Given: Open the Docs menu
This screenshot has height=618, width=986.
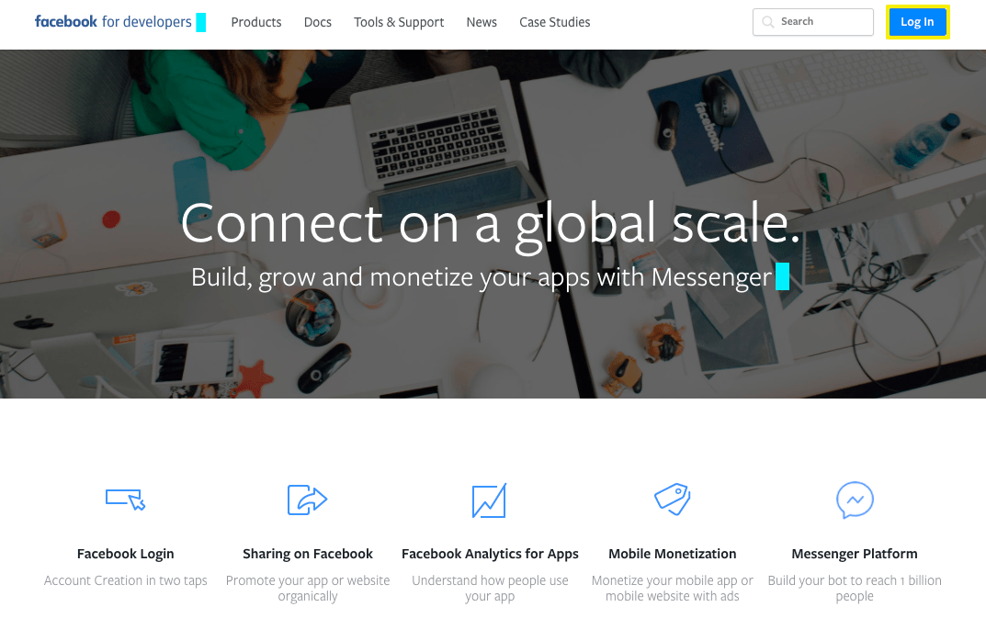Looking at the screenshot, I should 318,22.
